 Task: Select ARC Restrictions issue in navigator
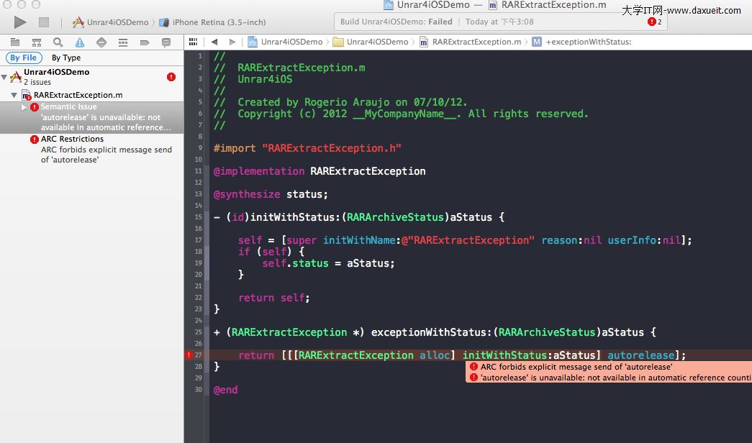tap(72, 140)
